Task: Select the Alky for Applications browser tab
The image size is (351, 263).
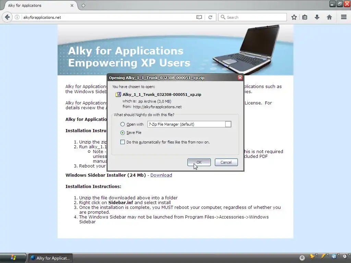Action: click(x=39, y=5)
